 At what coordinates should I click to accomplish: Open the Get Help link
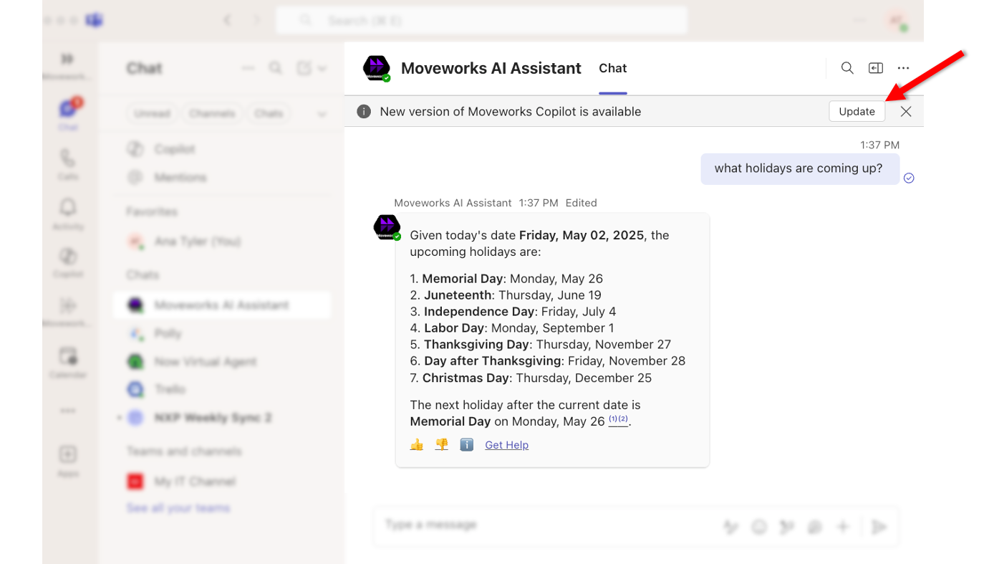pos(506,445)
